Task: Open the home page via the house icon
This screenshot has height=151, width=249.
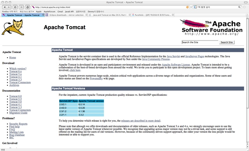Action: pos(28,7)
